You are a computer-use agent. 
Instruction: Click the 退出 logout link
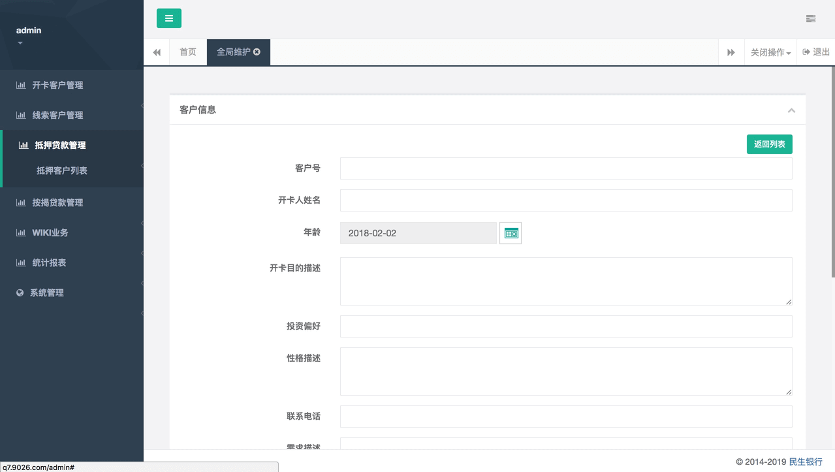tap(816, 52)
